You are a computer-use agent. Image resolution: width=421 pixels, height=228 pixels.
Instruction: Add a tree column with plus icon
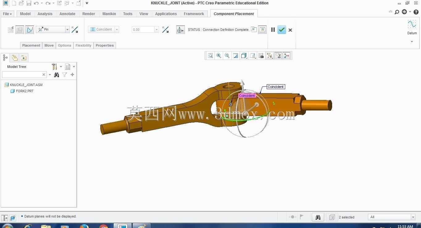72,75
